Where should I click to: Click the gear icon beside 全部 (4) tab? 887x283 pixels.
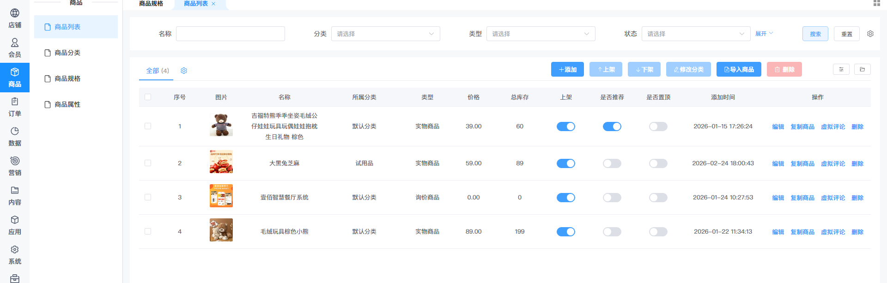pos(184,71)
